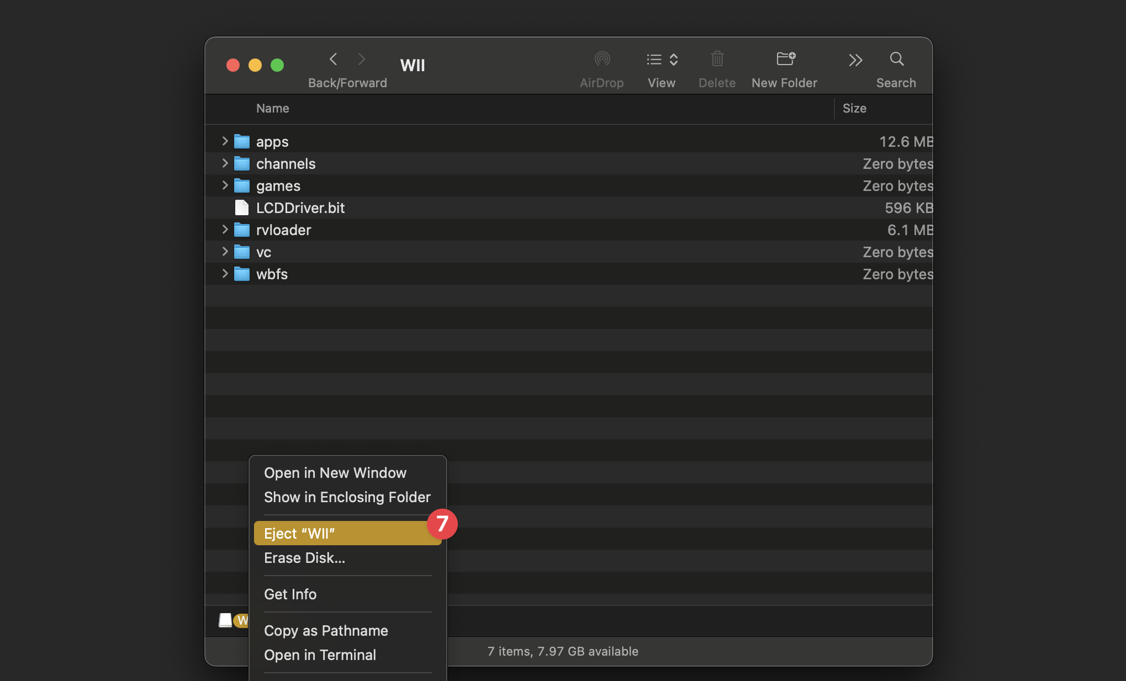Expand the games folder arrow
The width and height of the screenshot is (1126, 681).
(x=225, y=185)
